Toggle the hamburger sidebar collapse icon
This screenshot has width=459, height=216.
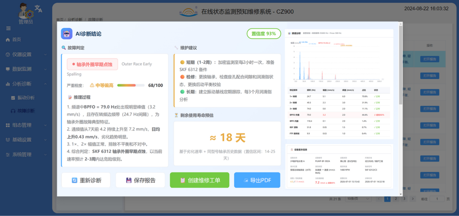9,28
